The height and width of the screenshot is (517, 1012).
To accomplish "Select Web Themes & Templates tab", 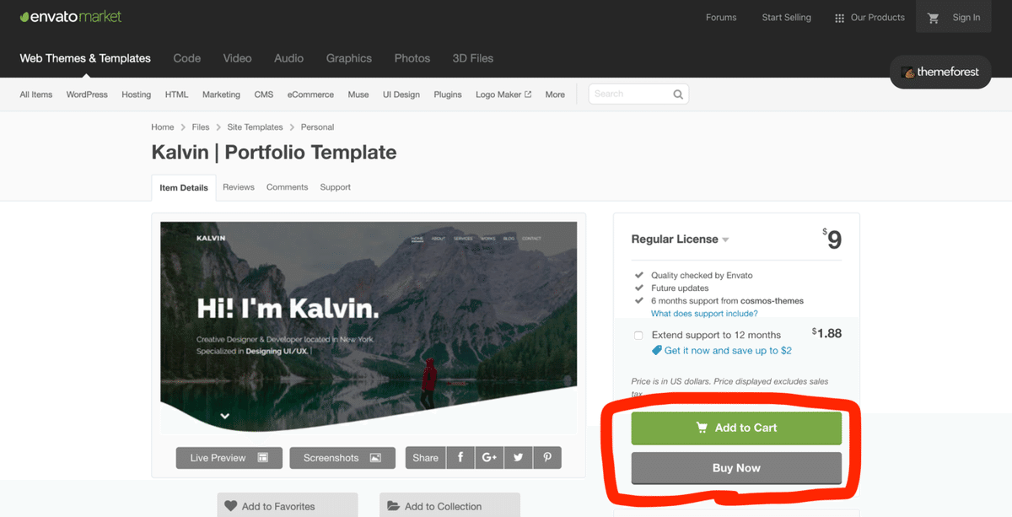I will 85,58.
